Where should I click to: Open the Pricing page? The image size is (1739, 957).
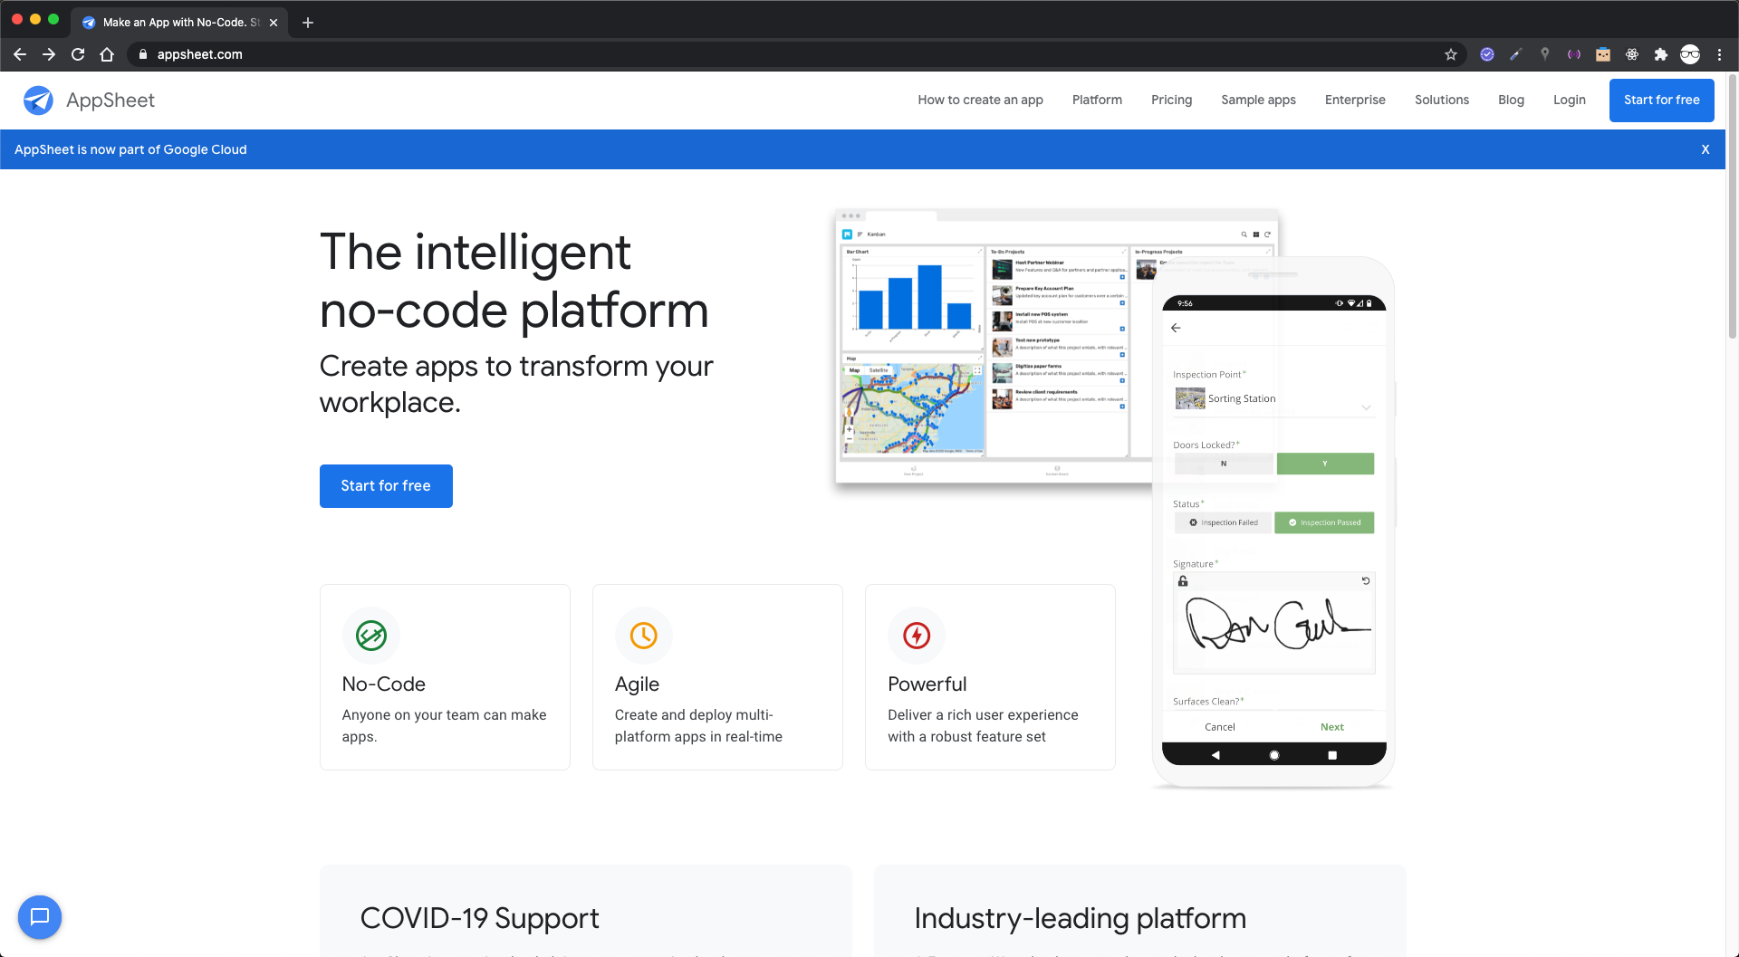1171,100
